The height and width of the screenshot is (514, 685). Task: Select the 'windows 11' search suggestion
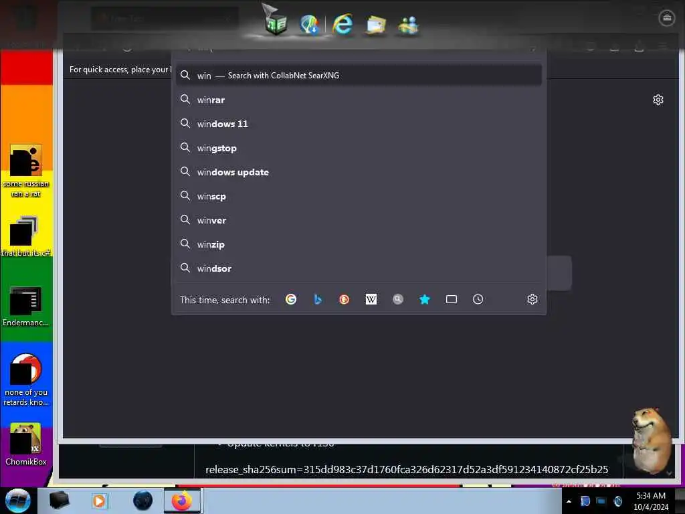(x=359, y=124)
